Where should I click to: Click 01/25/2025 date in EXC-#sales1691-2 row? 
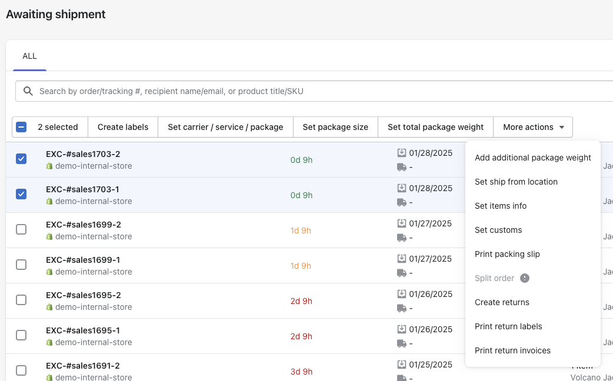pyautogui.click(x=431, y=365)
